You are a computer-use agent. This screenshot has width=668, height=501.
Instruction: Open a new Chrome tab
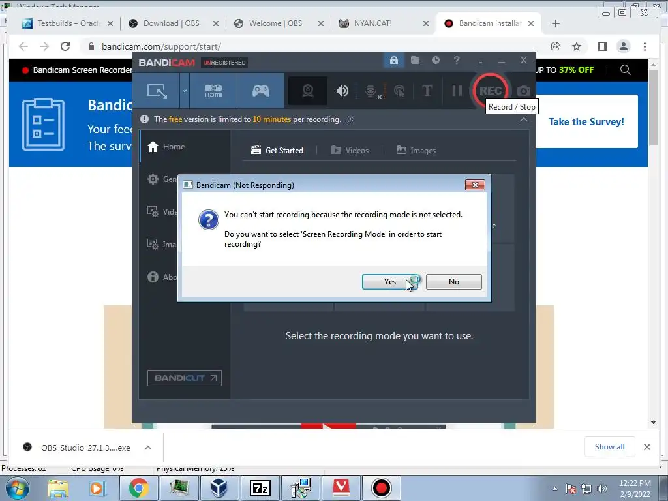point(556,23)
